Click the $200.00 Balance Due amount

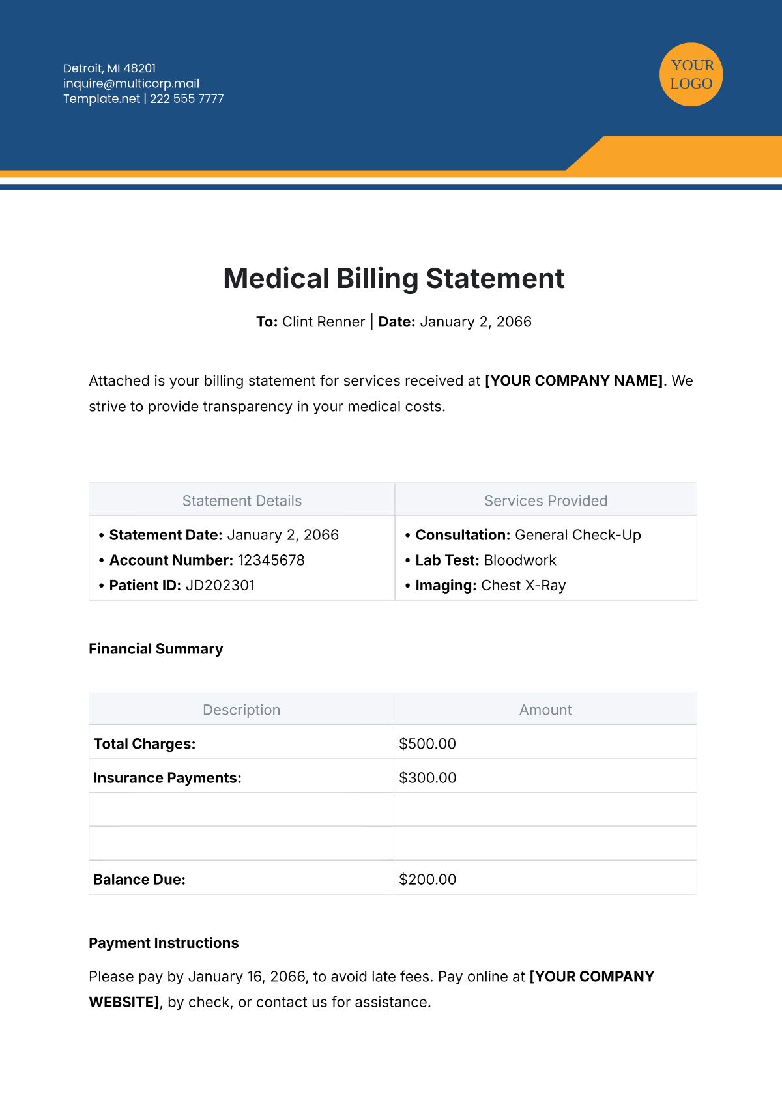click(x=427, y=880)
